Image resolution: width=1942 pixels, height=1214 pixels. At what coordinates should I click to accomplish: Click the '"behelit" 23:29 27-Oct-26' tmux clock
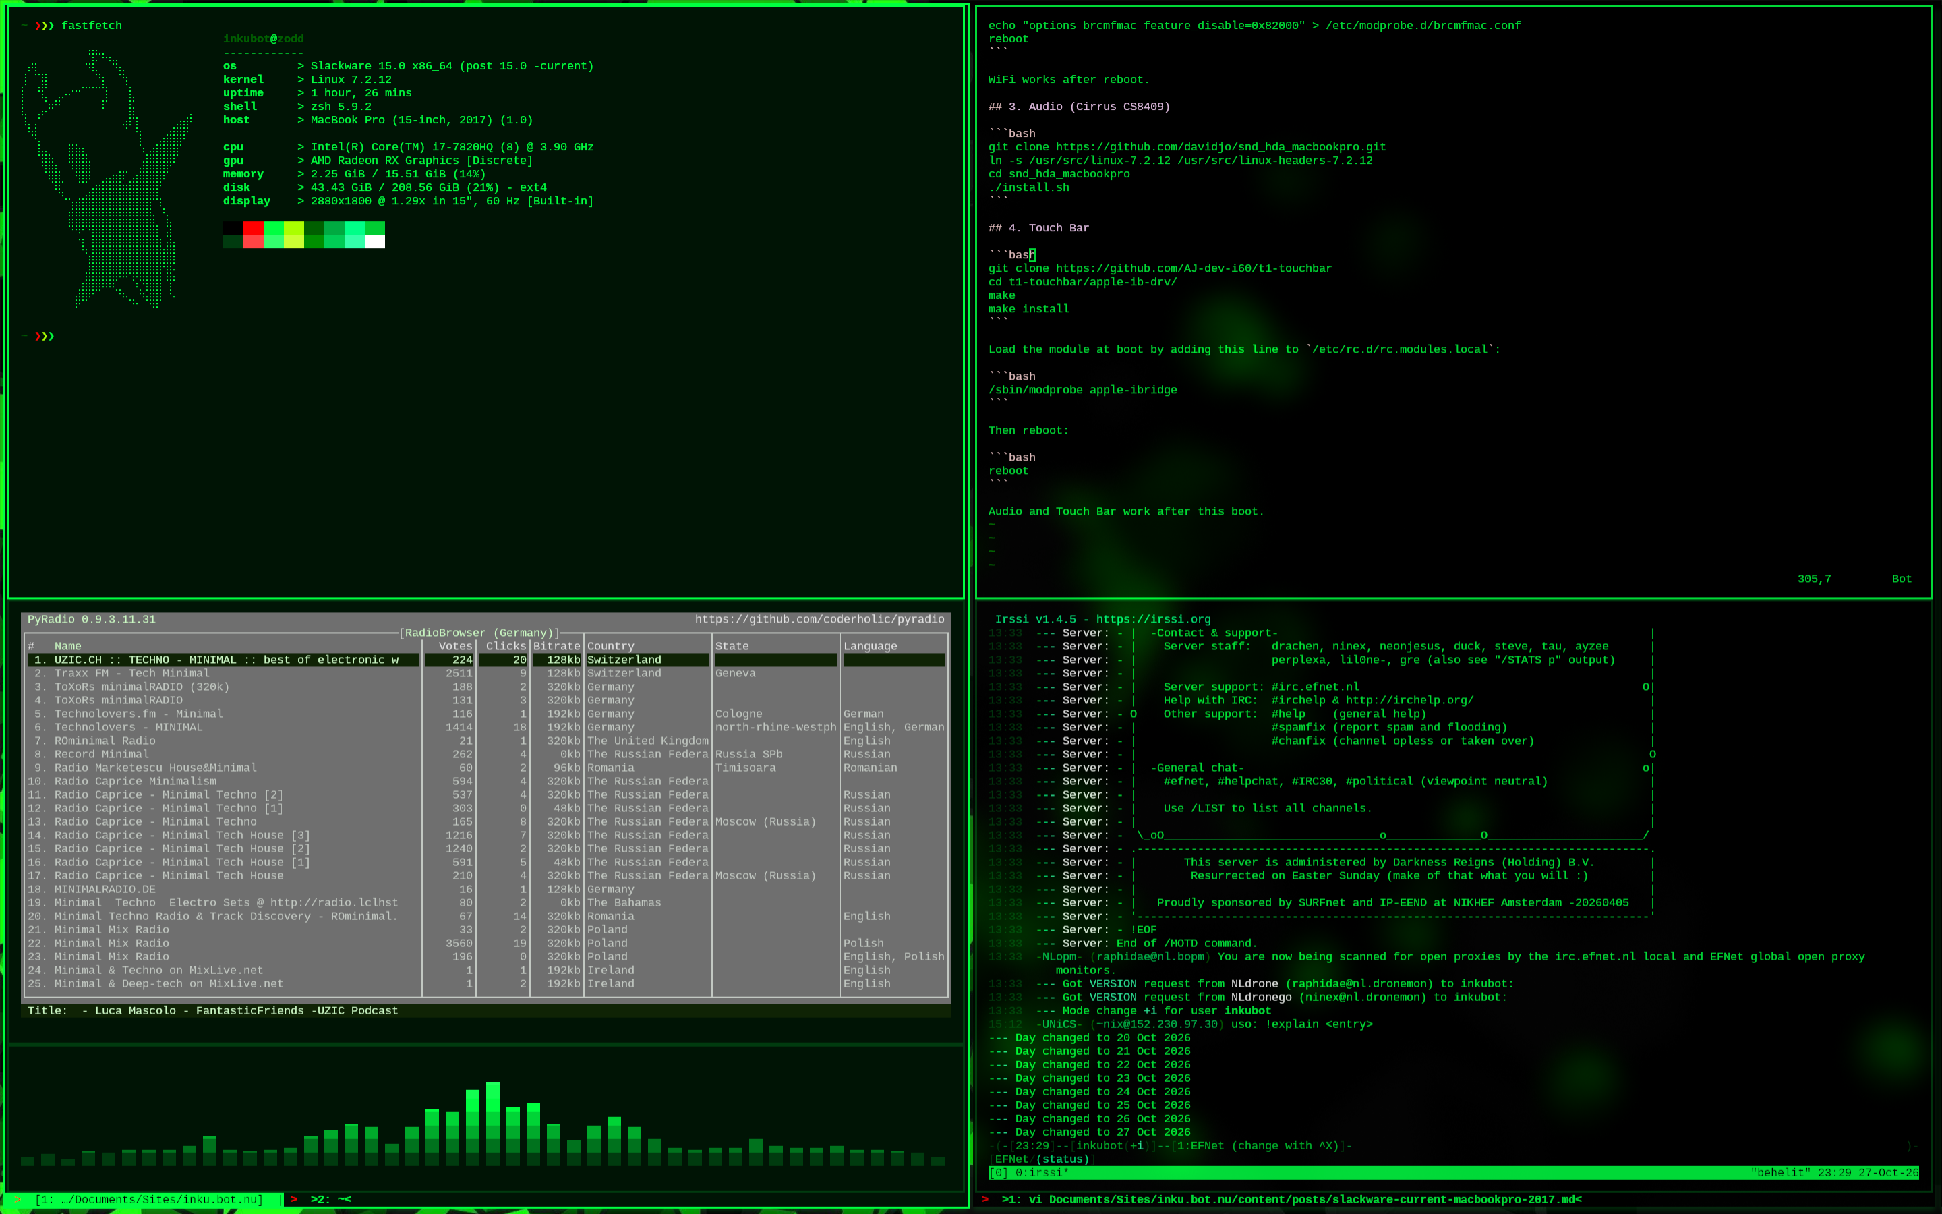[1833, 1172]
